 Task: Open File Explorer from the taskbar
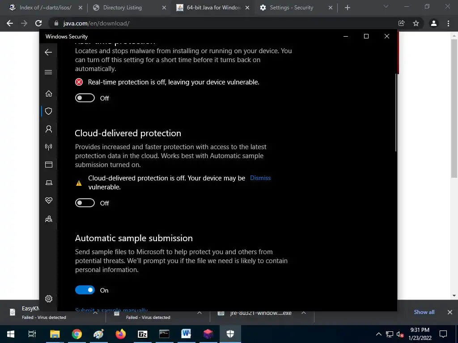(55, 334)
